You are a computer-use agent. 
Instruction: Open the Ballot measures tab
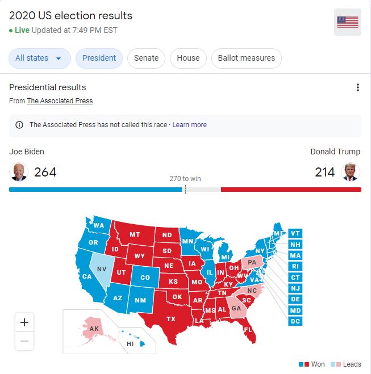coord(246,58)
